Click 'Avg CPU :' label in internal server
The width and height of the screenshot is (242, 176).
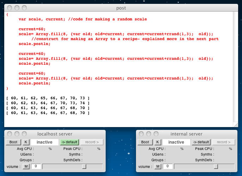click(157, 149)
